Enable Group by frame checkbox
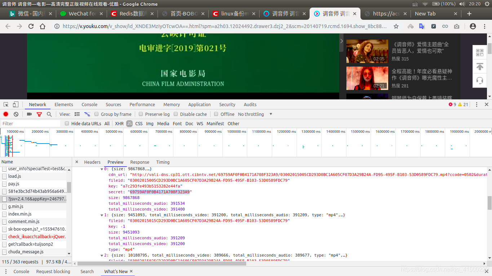 97,114
